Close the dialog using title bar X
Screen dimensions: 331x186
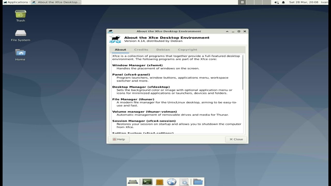tap(245, 31)
